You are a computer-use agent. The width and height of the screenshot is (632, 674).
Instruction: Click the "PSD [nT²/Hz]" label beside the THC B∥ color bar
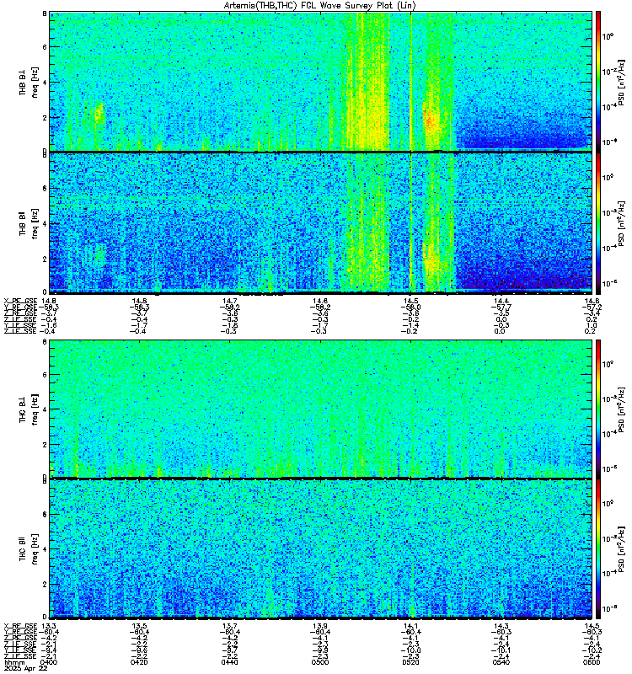pos(621,548)
